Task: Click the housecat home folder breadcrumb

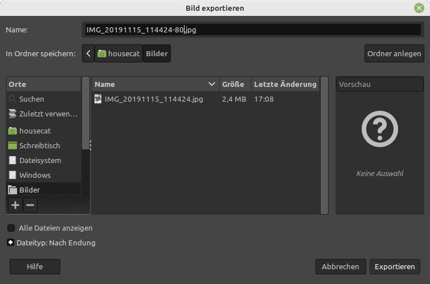Action: [118, 54]
